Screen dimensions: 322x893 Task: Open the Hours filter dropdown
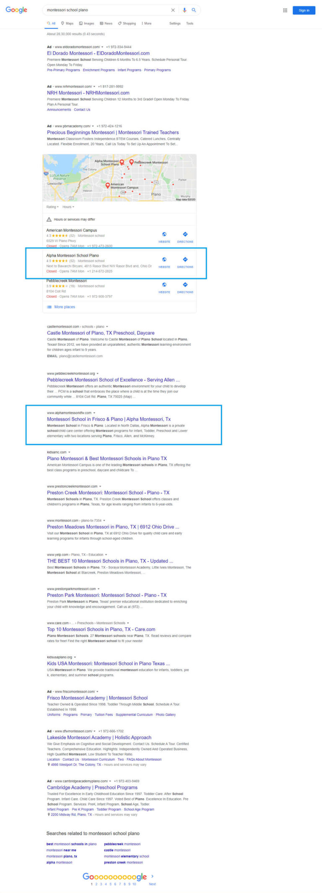[x=68, y=207]
